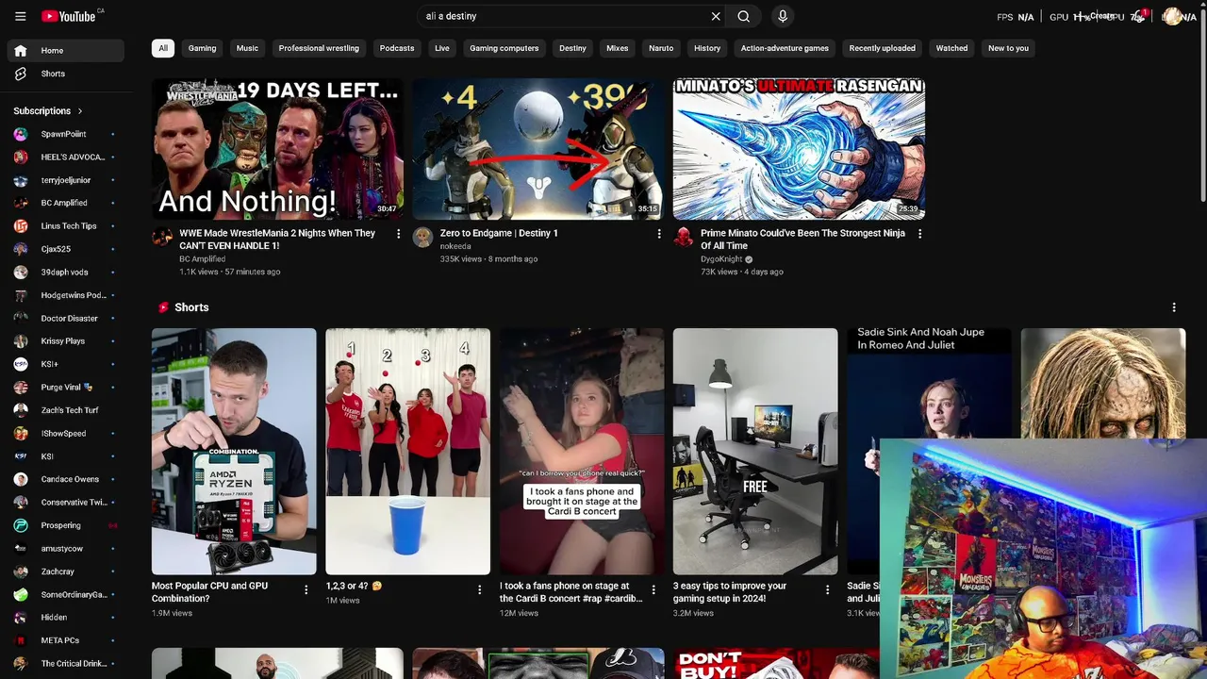Select the New to you chip
The width and height of the screenshot is (1207, 679).
(x=1008, y=48)
